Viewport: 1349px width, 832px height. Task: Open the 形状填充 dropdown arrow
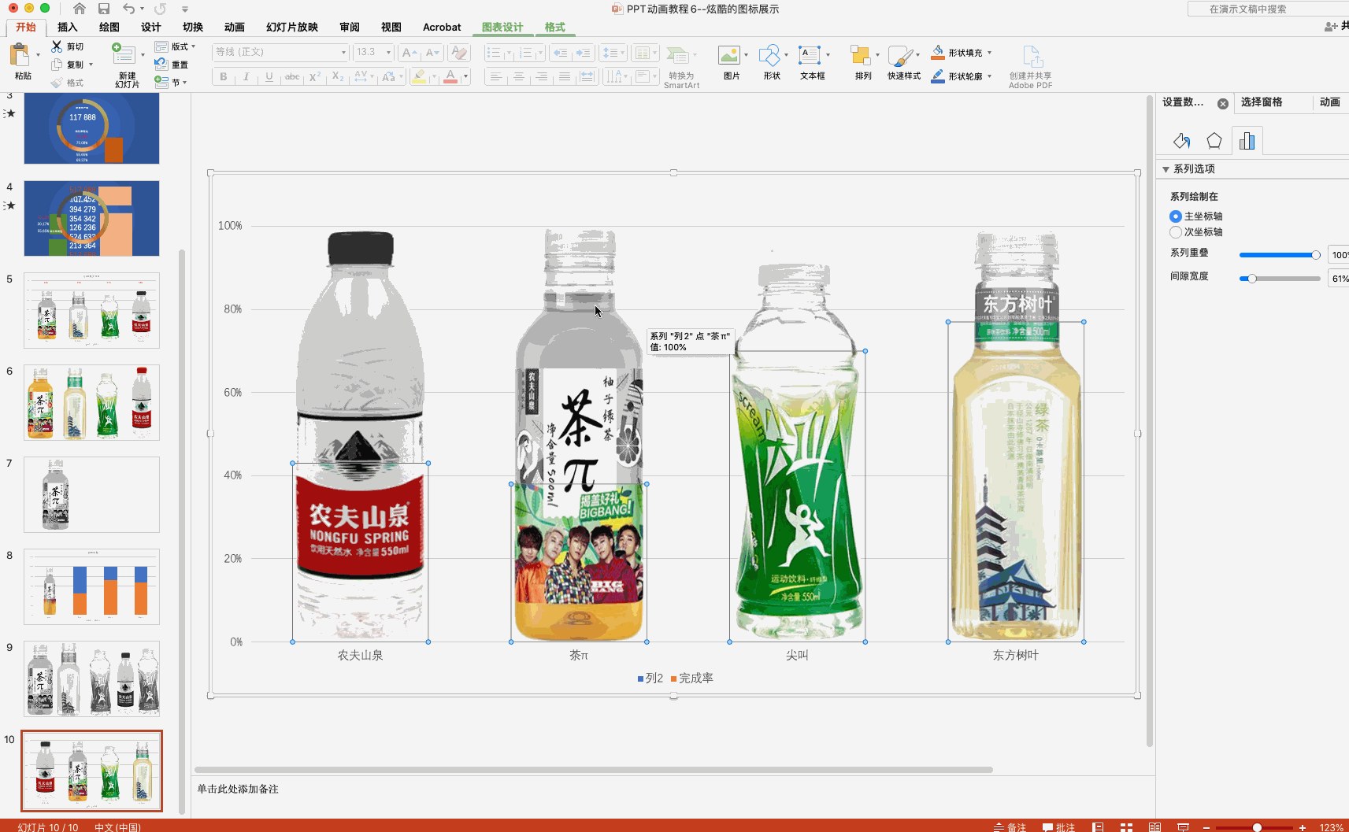tap(989, 53)
